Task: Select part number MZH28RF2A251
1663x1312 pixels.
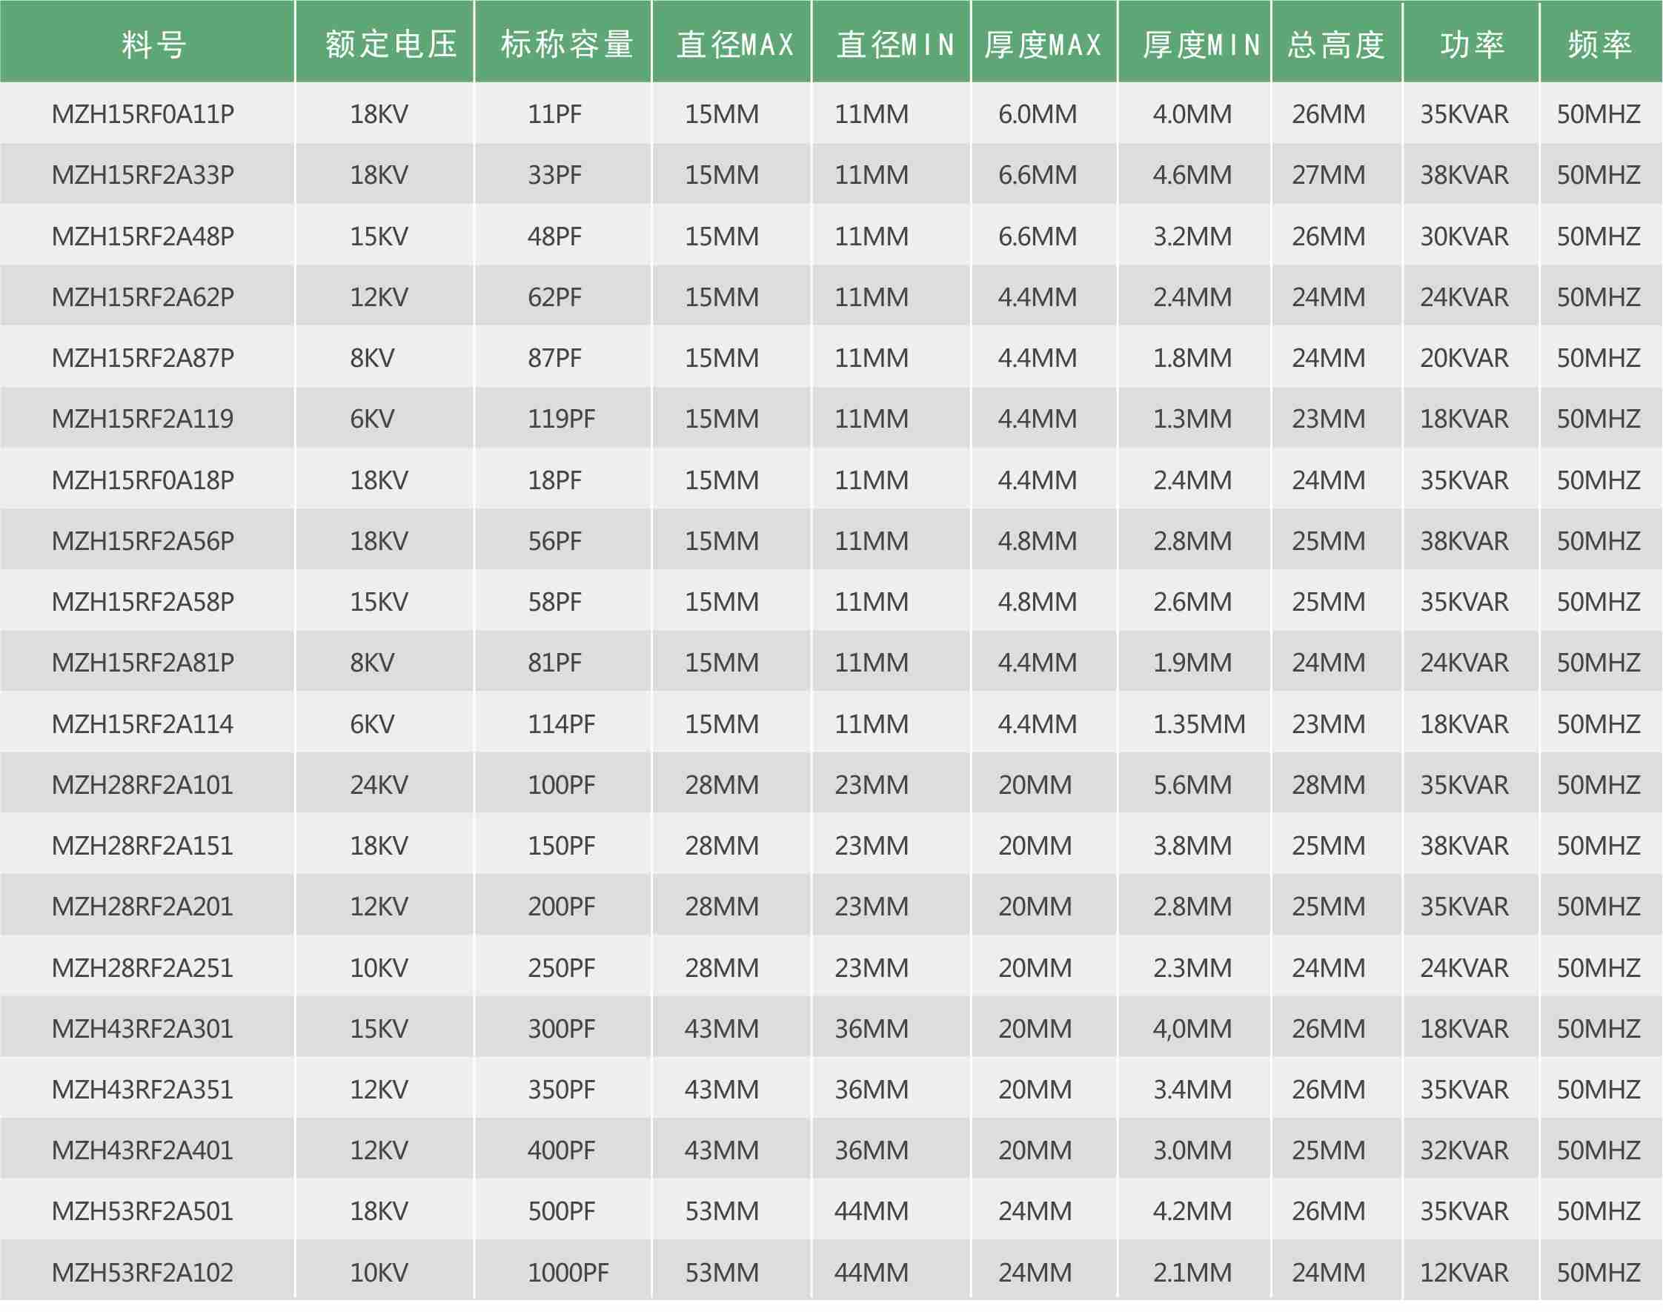Action: point(143,967)
